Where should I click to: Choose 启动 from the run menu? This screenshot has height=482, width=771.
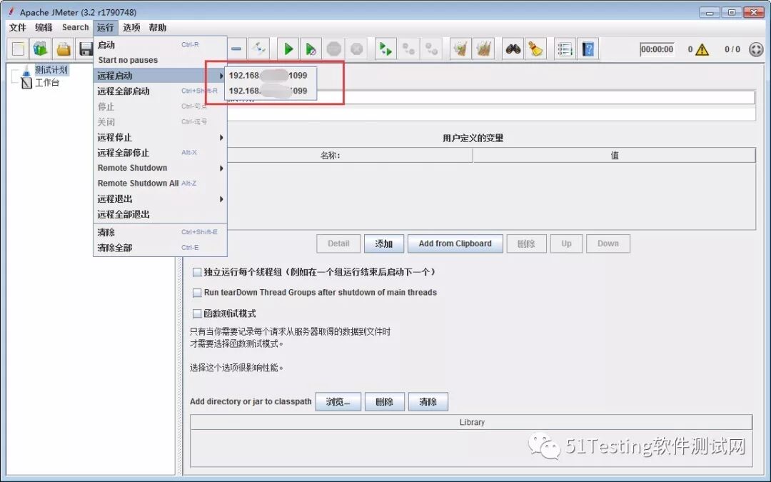(x=161, y=45)
